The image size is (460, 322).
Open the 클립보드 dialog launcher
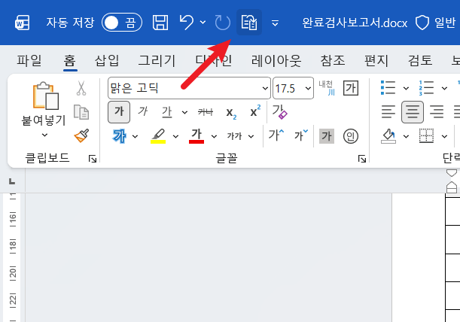(x=93, y=159)
